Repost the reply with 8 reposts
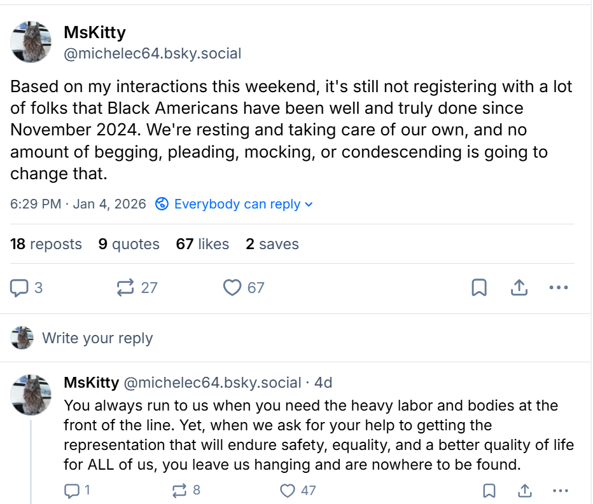 click(179, 490)
